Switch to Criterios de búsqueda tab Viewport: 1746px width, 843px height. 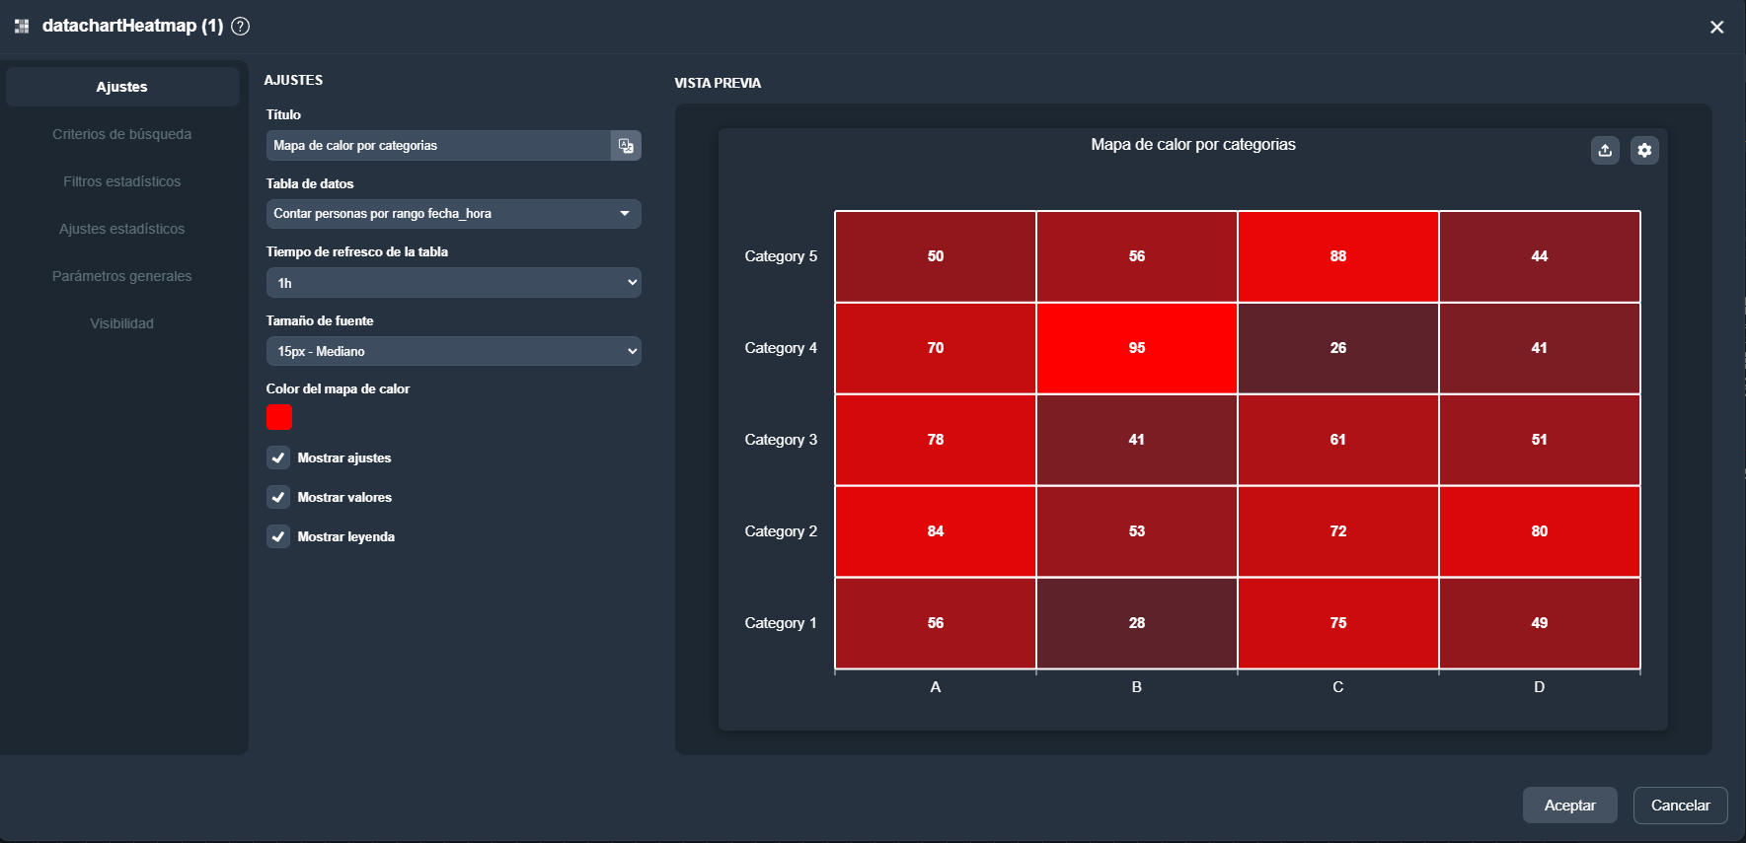click(122, 134)
